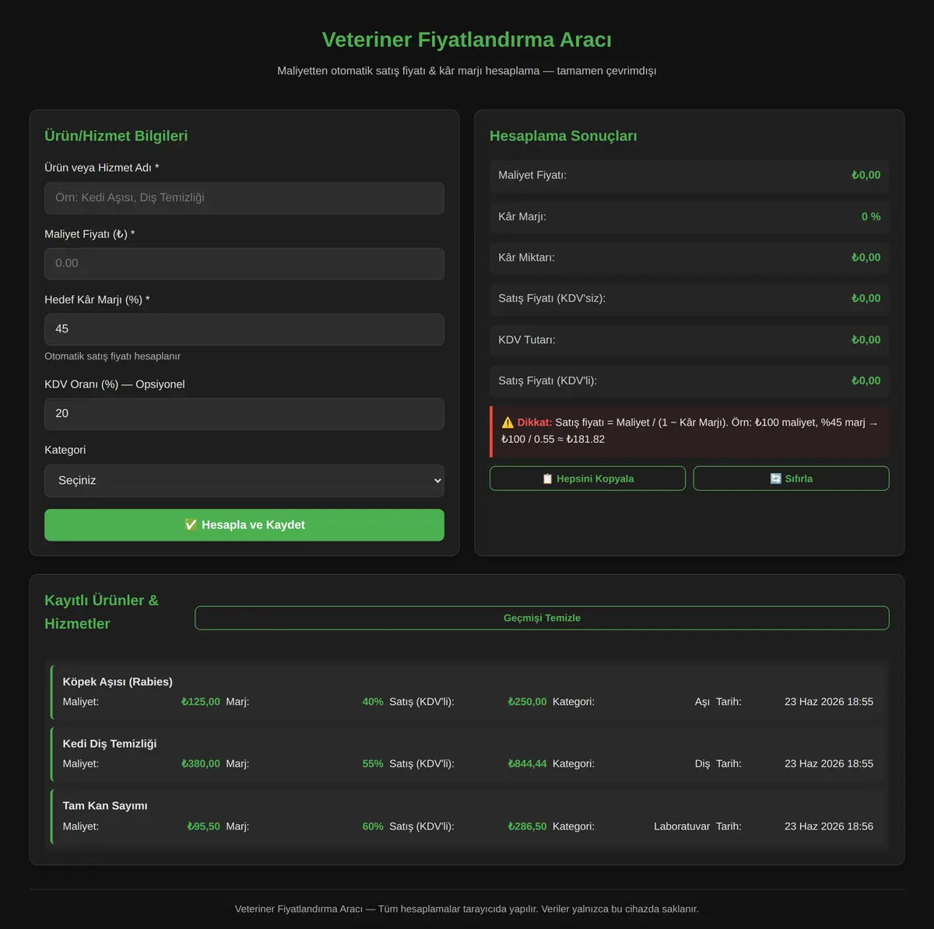Open the Kategori dropdown showing Seçiniz

(244, 481)
